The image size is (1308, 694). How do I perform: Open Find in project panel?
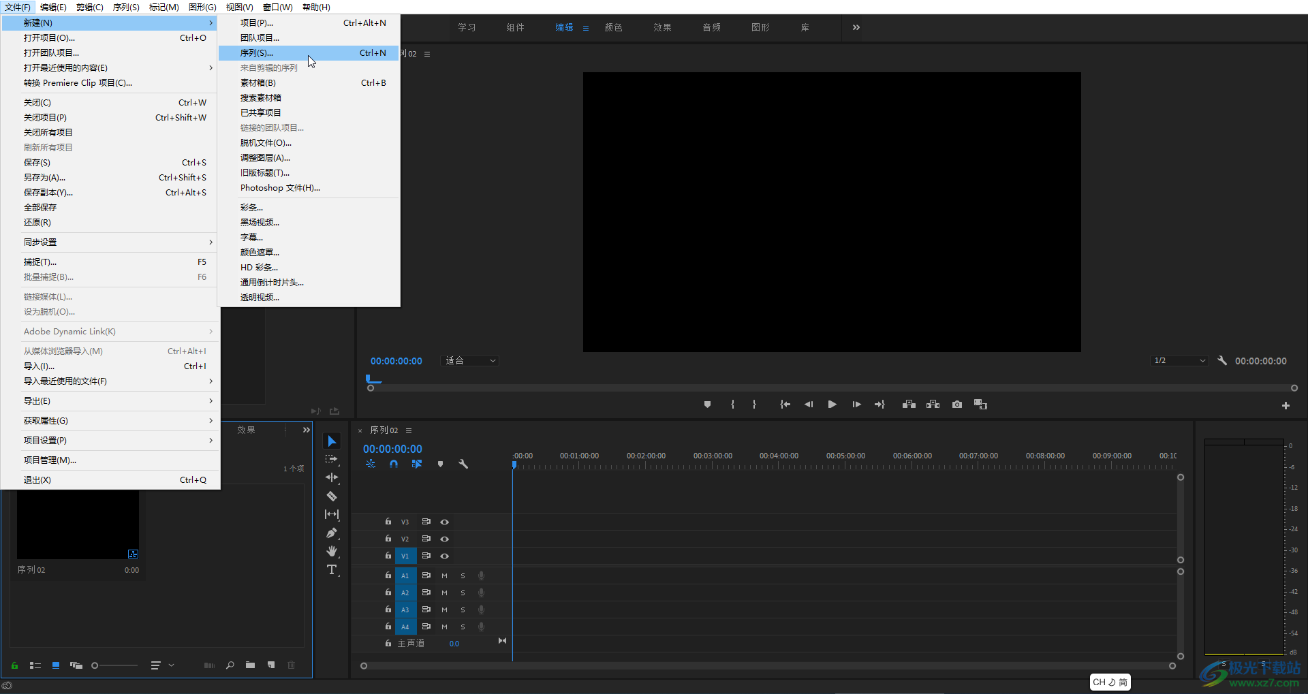[230, 665]
